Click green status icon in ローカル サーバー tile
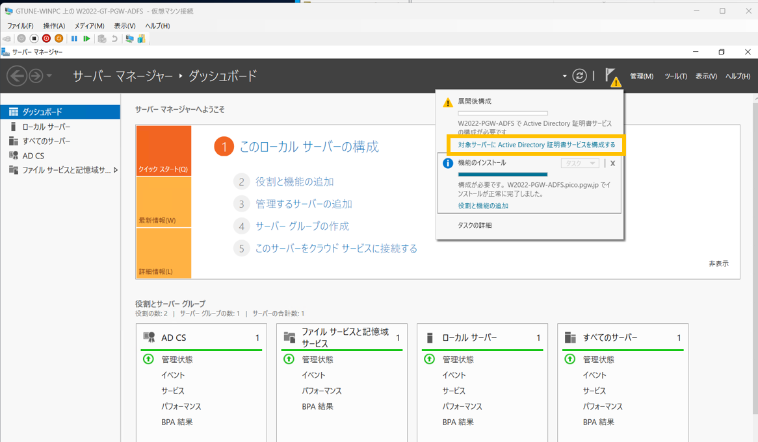Viewport: 758px width, 442px height. [x=429, y=359]
